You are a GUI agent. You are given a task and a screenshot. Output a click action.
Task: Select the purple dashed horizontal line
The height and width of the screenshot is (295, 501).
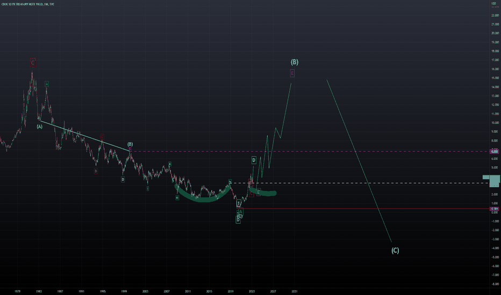coord(310,151)
